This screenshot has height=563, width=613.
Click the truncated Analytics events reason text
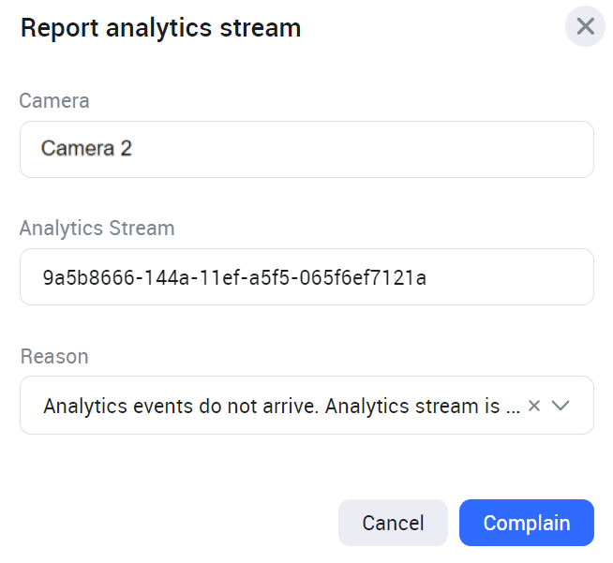click(x=281, y=406)
